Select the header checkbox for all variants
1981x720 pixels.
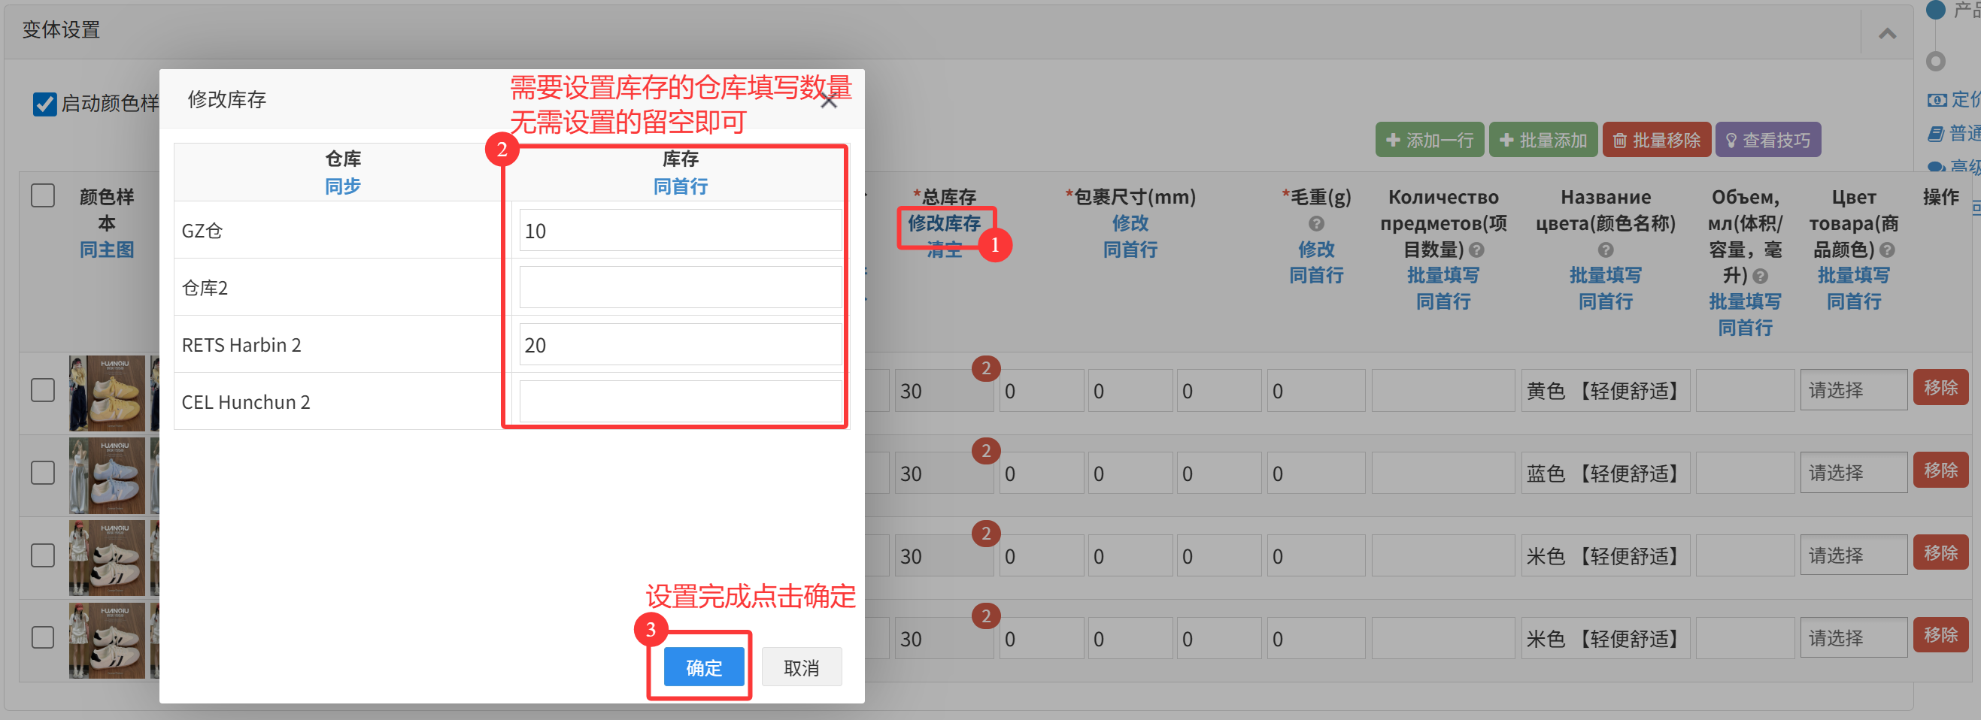43,196
